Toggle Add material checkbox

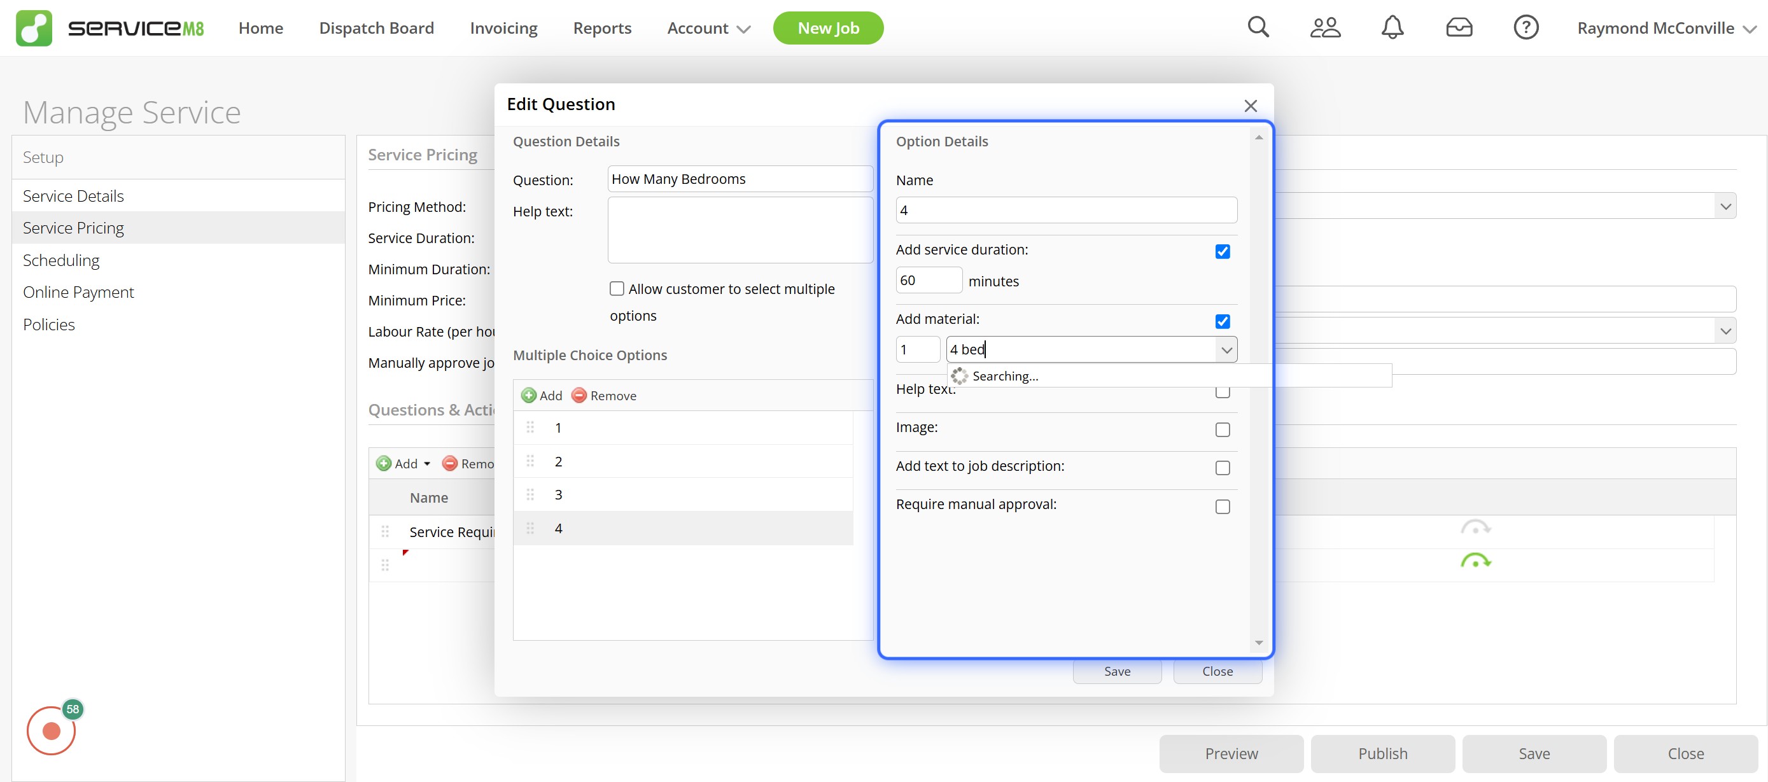[1223, 321]
